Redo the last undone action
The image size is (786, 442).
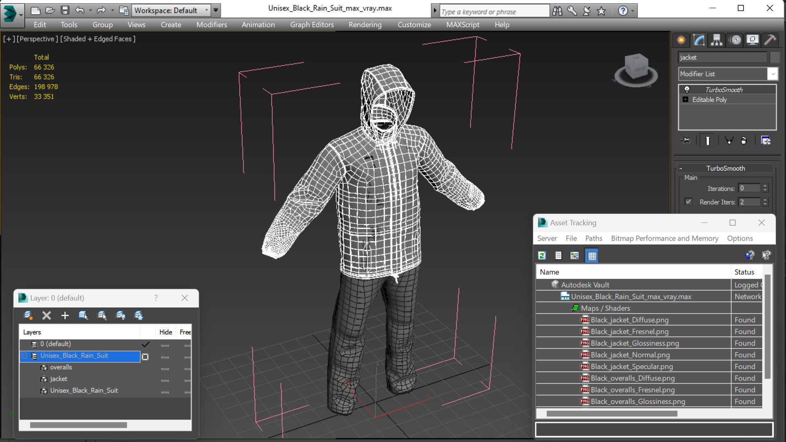coord(101,10)
